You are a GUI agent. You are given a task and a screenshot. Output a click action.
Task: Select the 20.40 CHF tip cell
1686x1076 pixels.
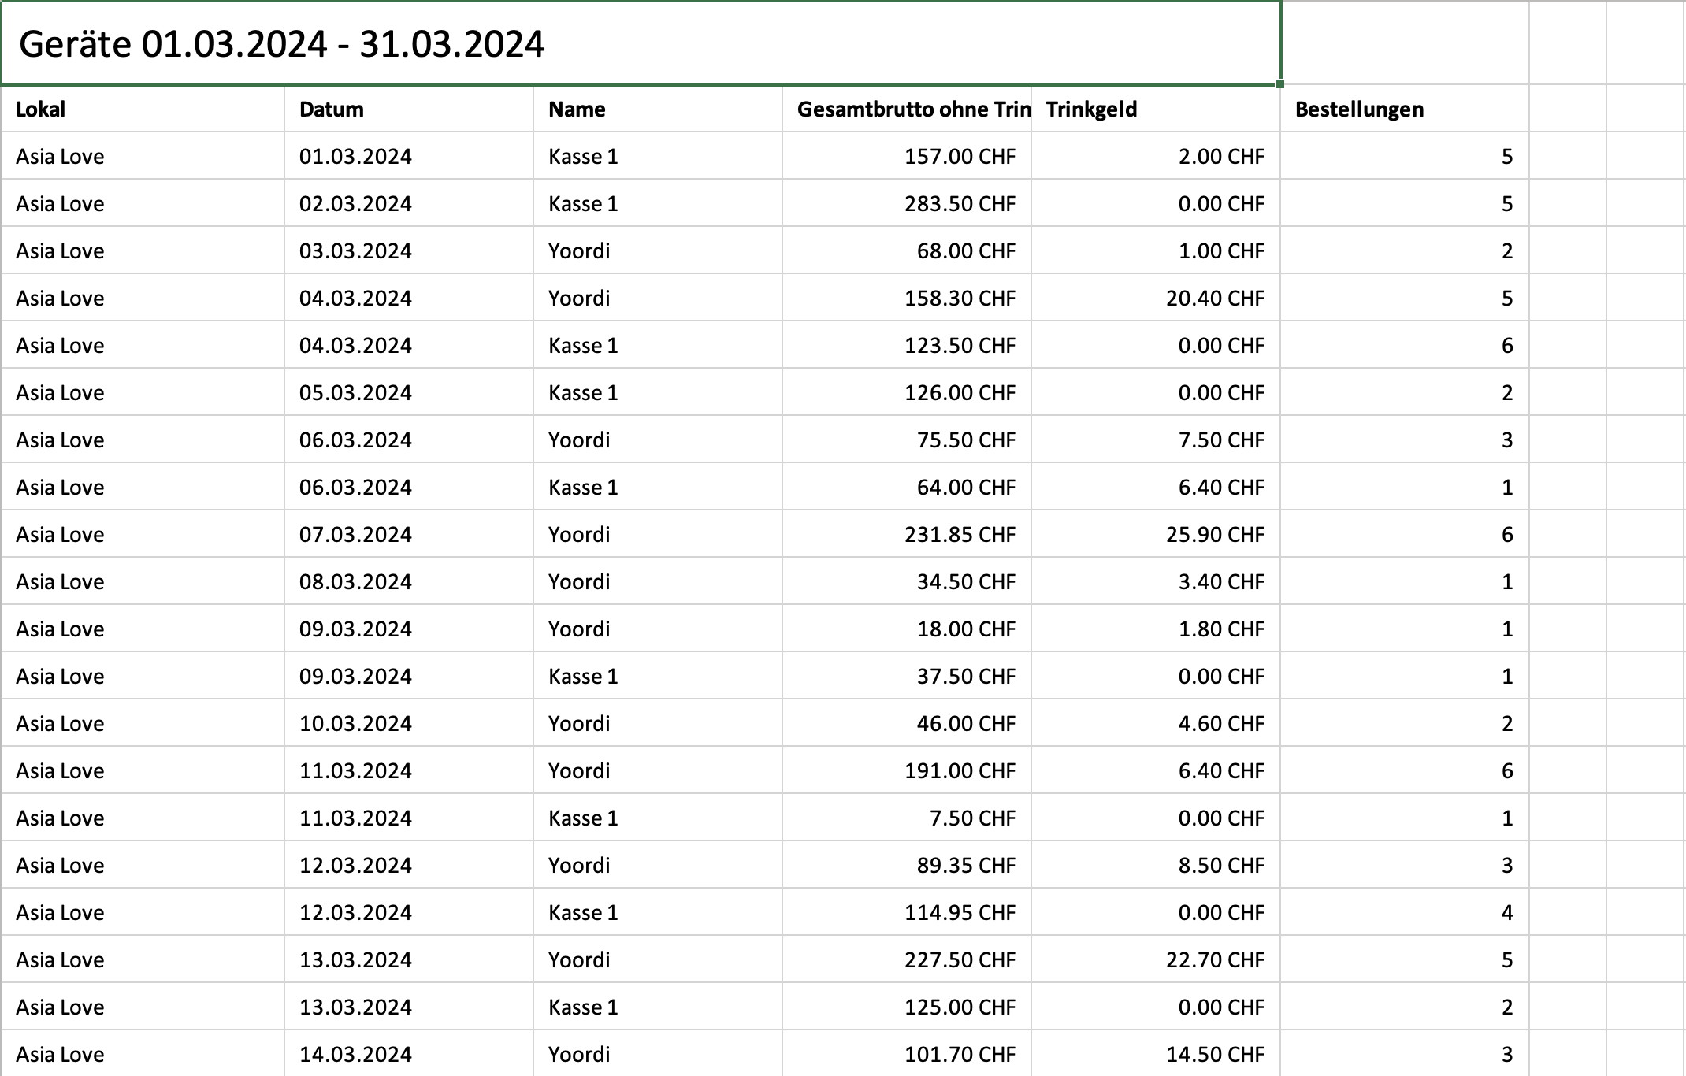(1156, 298)
